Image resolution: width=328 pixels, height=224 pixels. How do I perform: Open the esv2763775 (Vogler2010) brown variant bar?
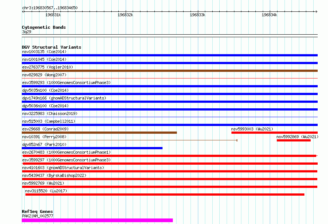point(170,71)
